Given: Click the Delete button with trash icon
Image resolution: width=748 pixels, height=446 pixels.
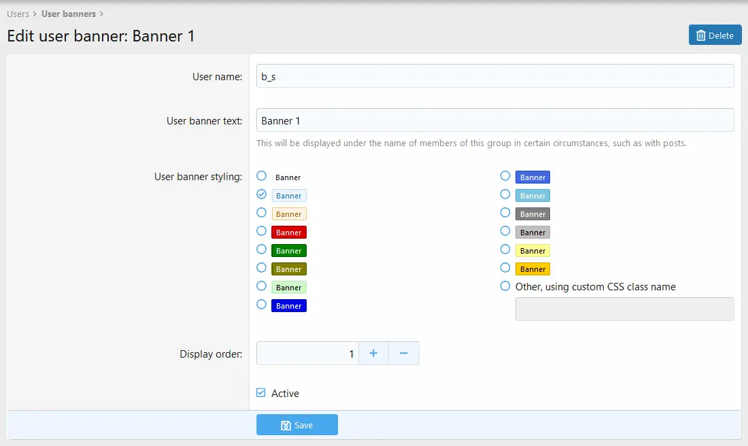Looking at the screenshot, I should [715, 35].
